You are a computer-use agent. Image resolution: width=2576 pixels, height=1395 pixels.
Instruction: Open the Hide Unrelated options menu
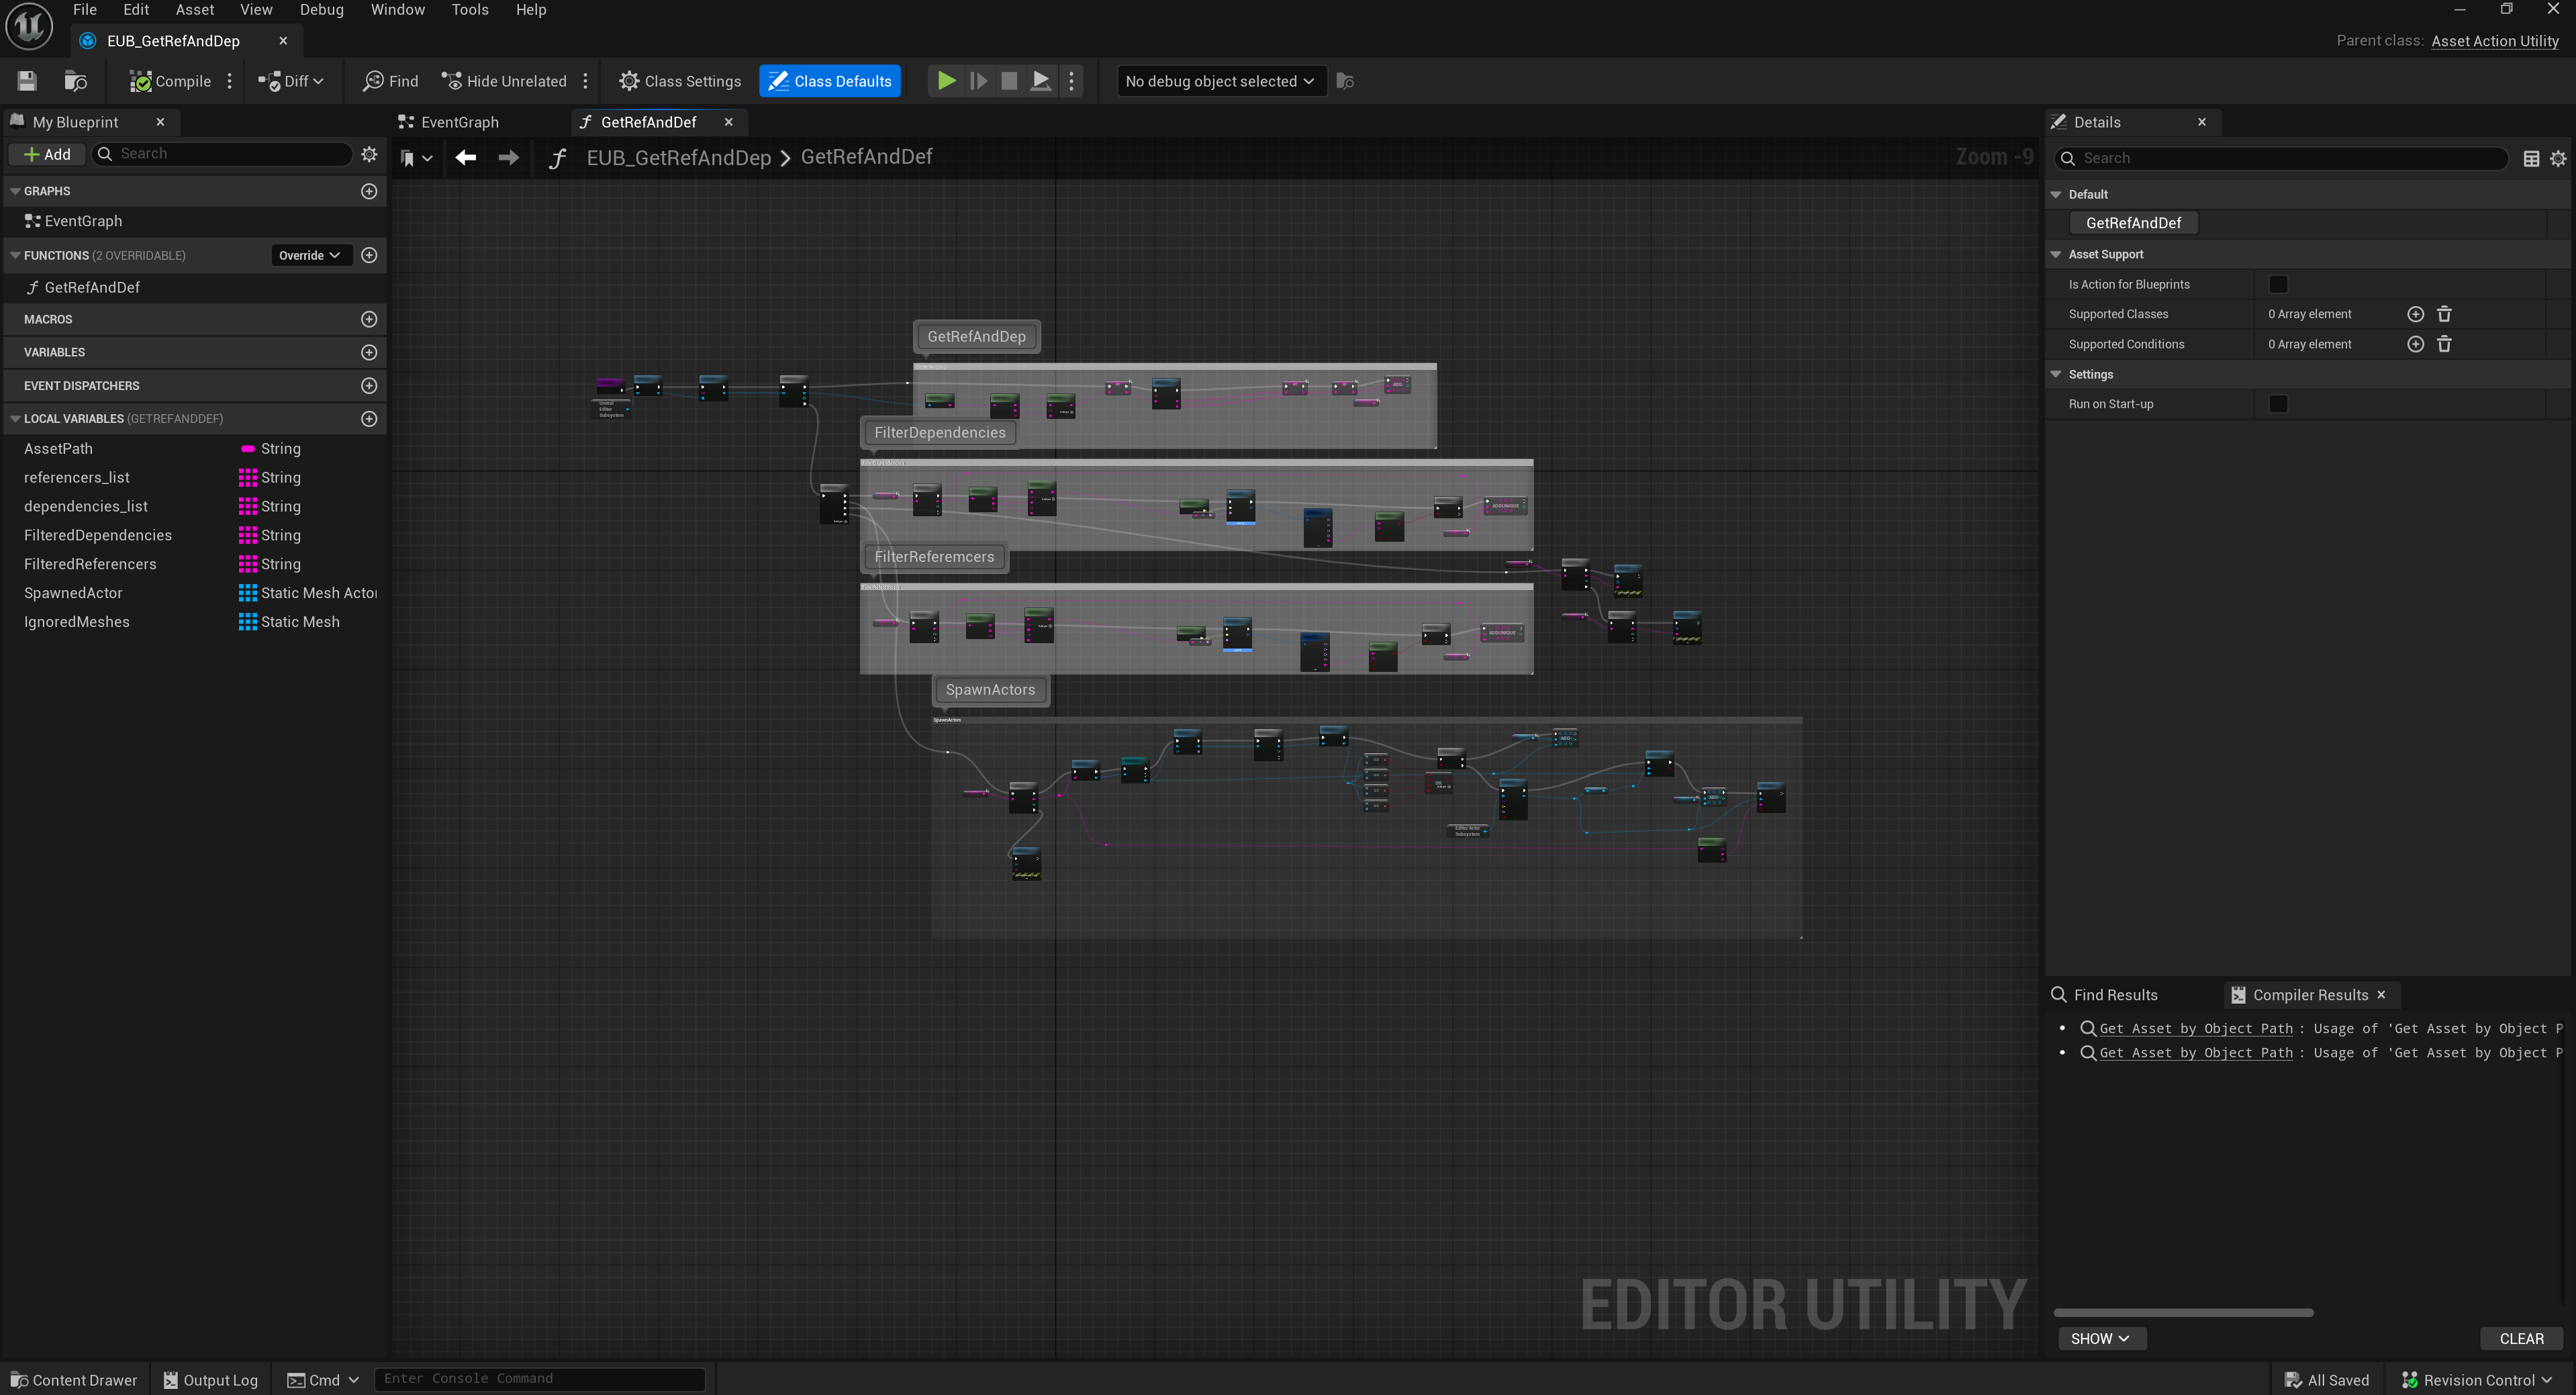(586, 81)
